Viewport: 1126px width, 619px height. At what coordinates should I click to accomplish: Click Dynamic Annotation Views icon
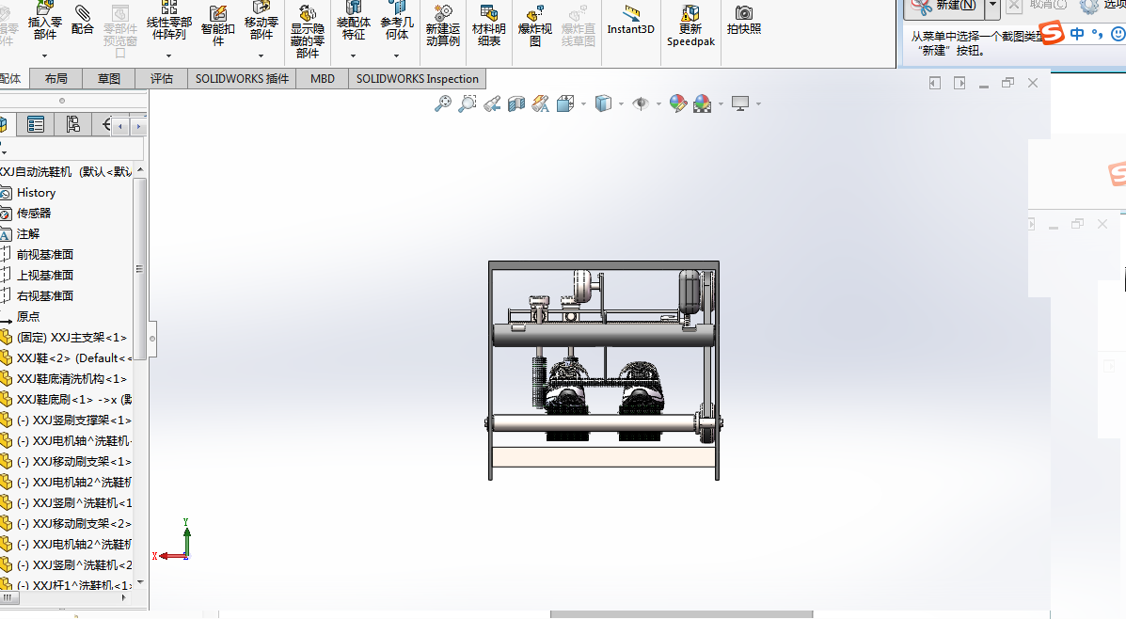coord(541,103)
